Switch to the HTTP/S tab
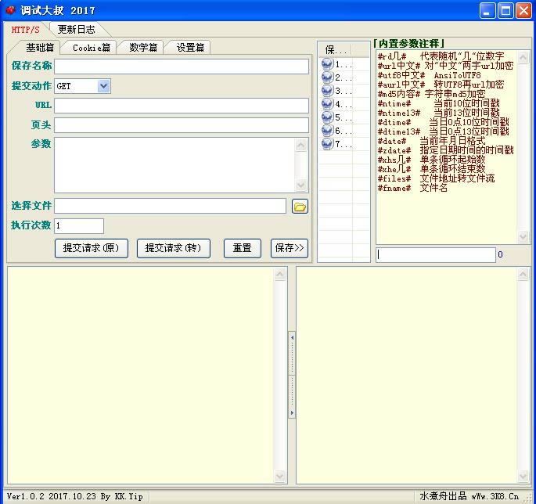 tap(25, 30)
